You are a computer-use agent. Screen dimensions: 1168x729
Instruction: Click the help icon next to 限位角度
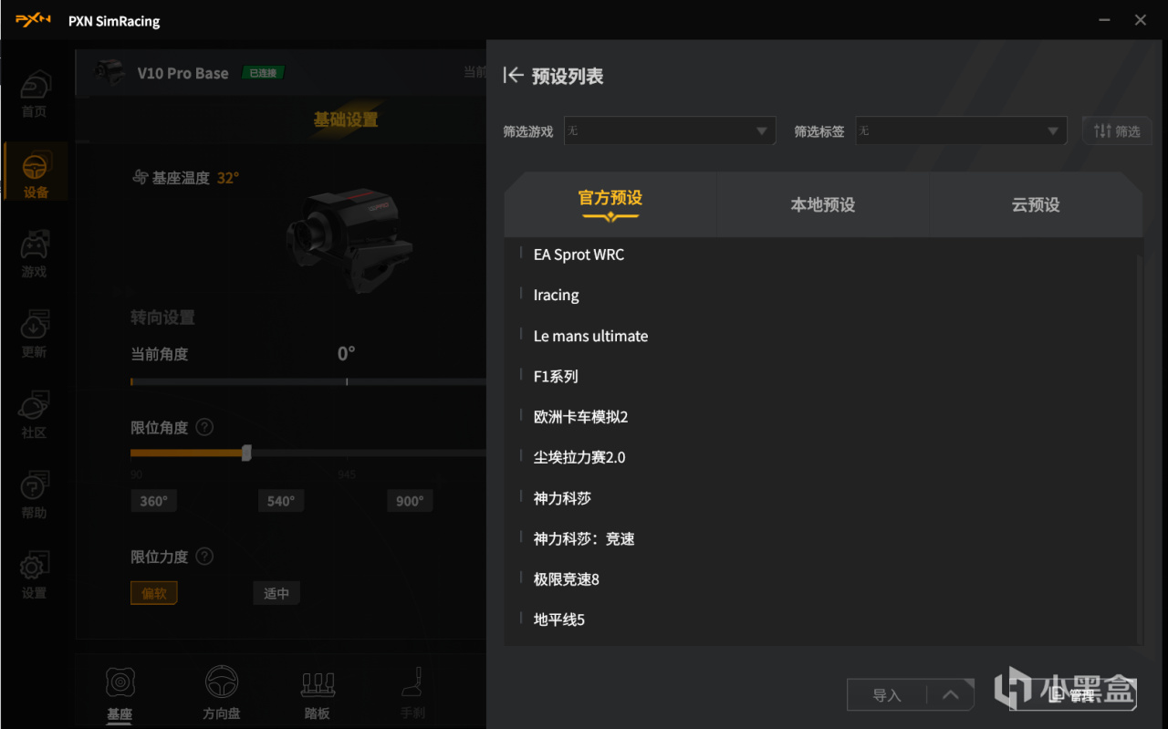[x=205, y=427]
